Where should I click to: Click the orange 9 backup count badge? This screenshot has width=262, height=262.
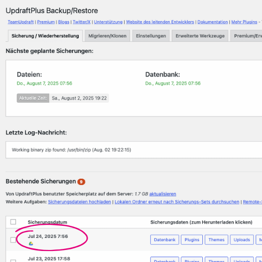click(81, 182)
